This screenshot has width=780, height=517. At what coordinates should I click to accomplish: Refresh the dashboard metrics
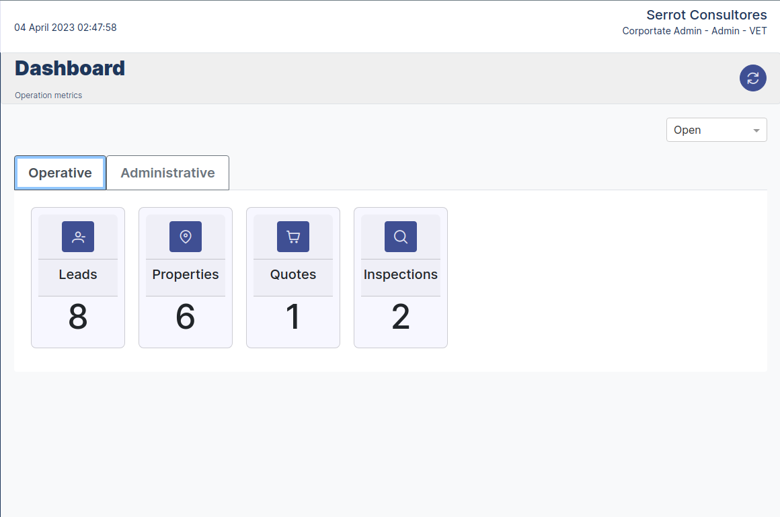tap(752, 78)
